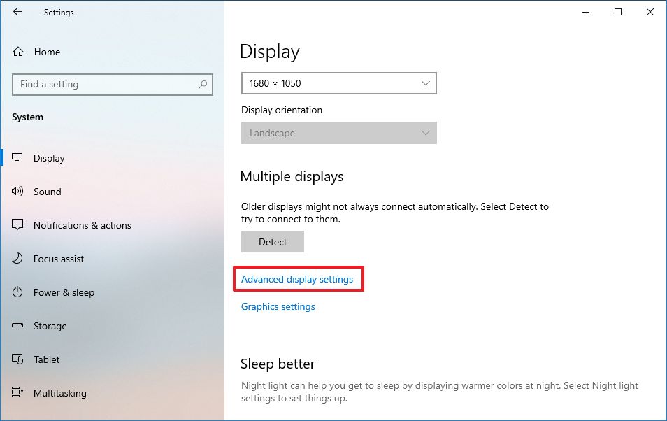Open Graphics settings link

278,306
